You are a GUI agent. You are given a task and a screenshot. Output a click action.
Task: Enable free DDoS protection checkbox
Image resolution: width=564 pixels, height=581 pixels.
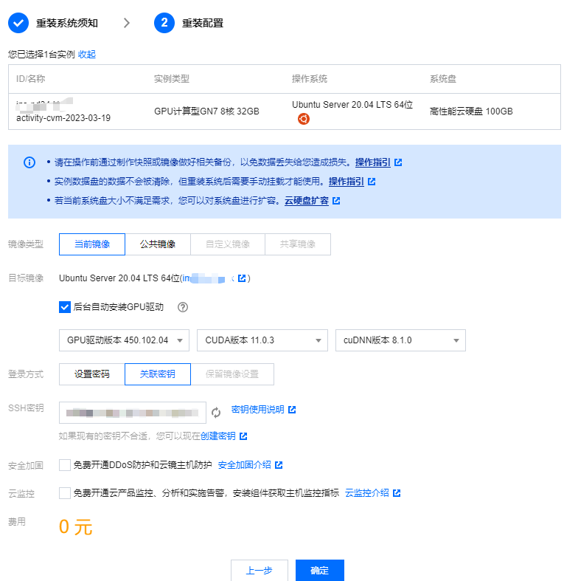pos(65,465)
